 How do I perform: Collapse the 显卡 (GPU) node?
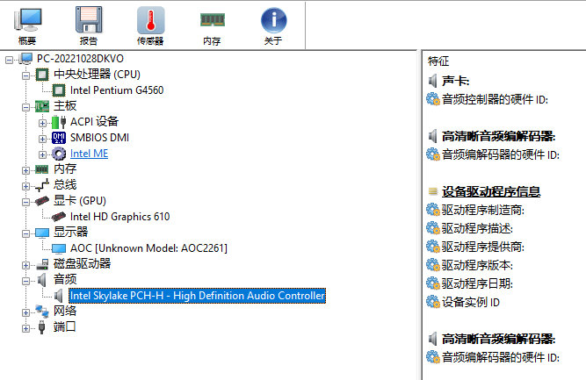click(25, 202)
